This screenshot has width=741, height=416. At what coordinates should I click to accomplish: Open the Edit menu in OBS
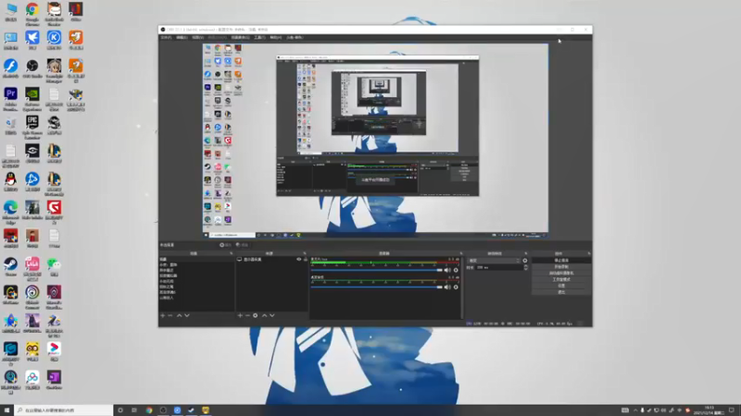(182, 37)
